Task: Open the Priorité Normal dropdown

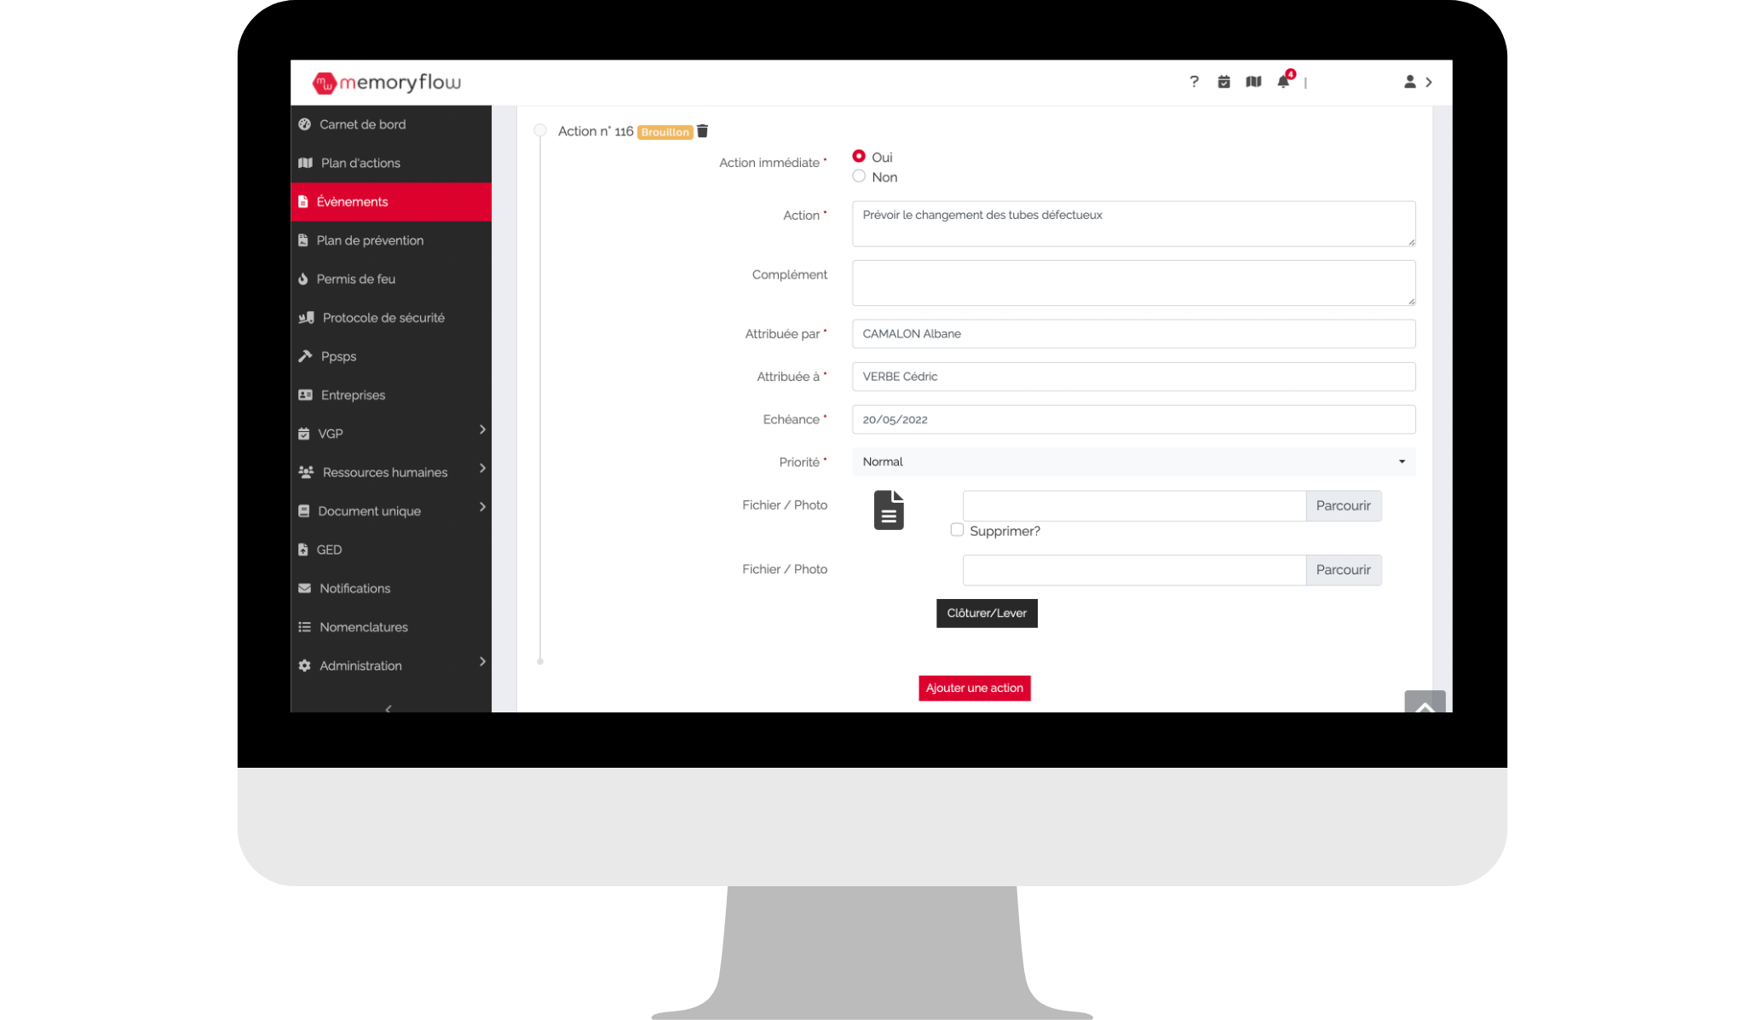Action: click(x=1133, y=462)
